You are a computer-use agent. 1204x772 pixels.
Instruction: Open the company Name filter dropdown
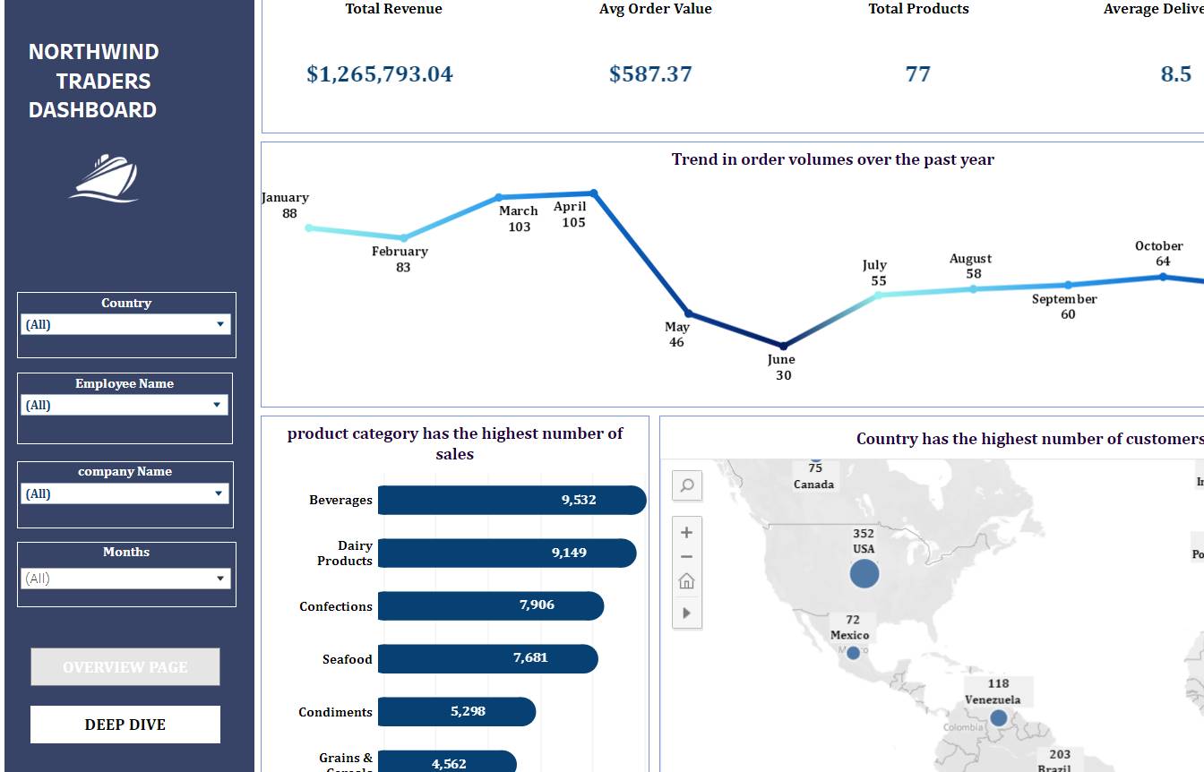tap(125, 493)
